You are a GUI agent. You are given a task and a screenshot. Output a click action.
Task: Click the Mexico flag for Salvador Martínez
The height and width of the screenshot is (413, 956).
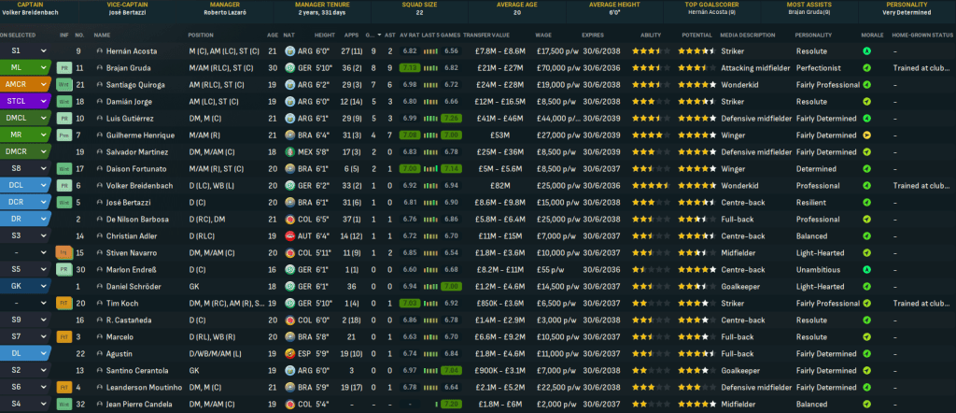(x=290, y=152)
